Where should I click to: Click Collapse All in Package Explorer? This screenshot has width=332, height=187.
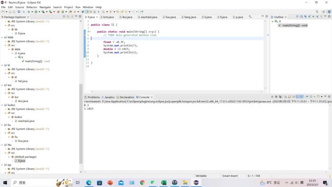pyautogui.click(x=64, y=16)
